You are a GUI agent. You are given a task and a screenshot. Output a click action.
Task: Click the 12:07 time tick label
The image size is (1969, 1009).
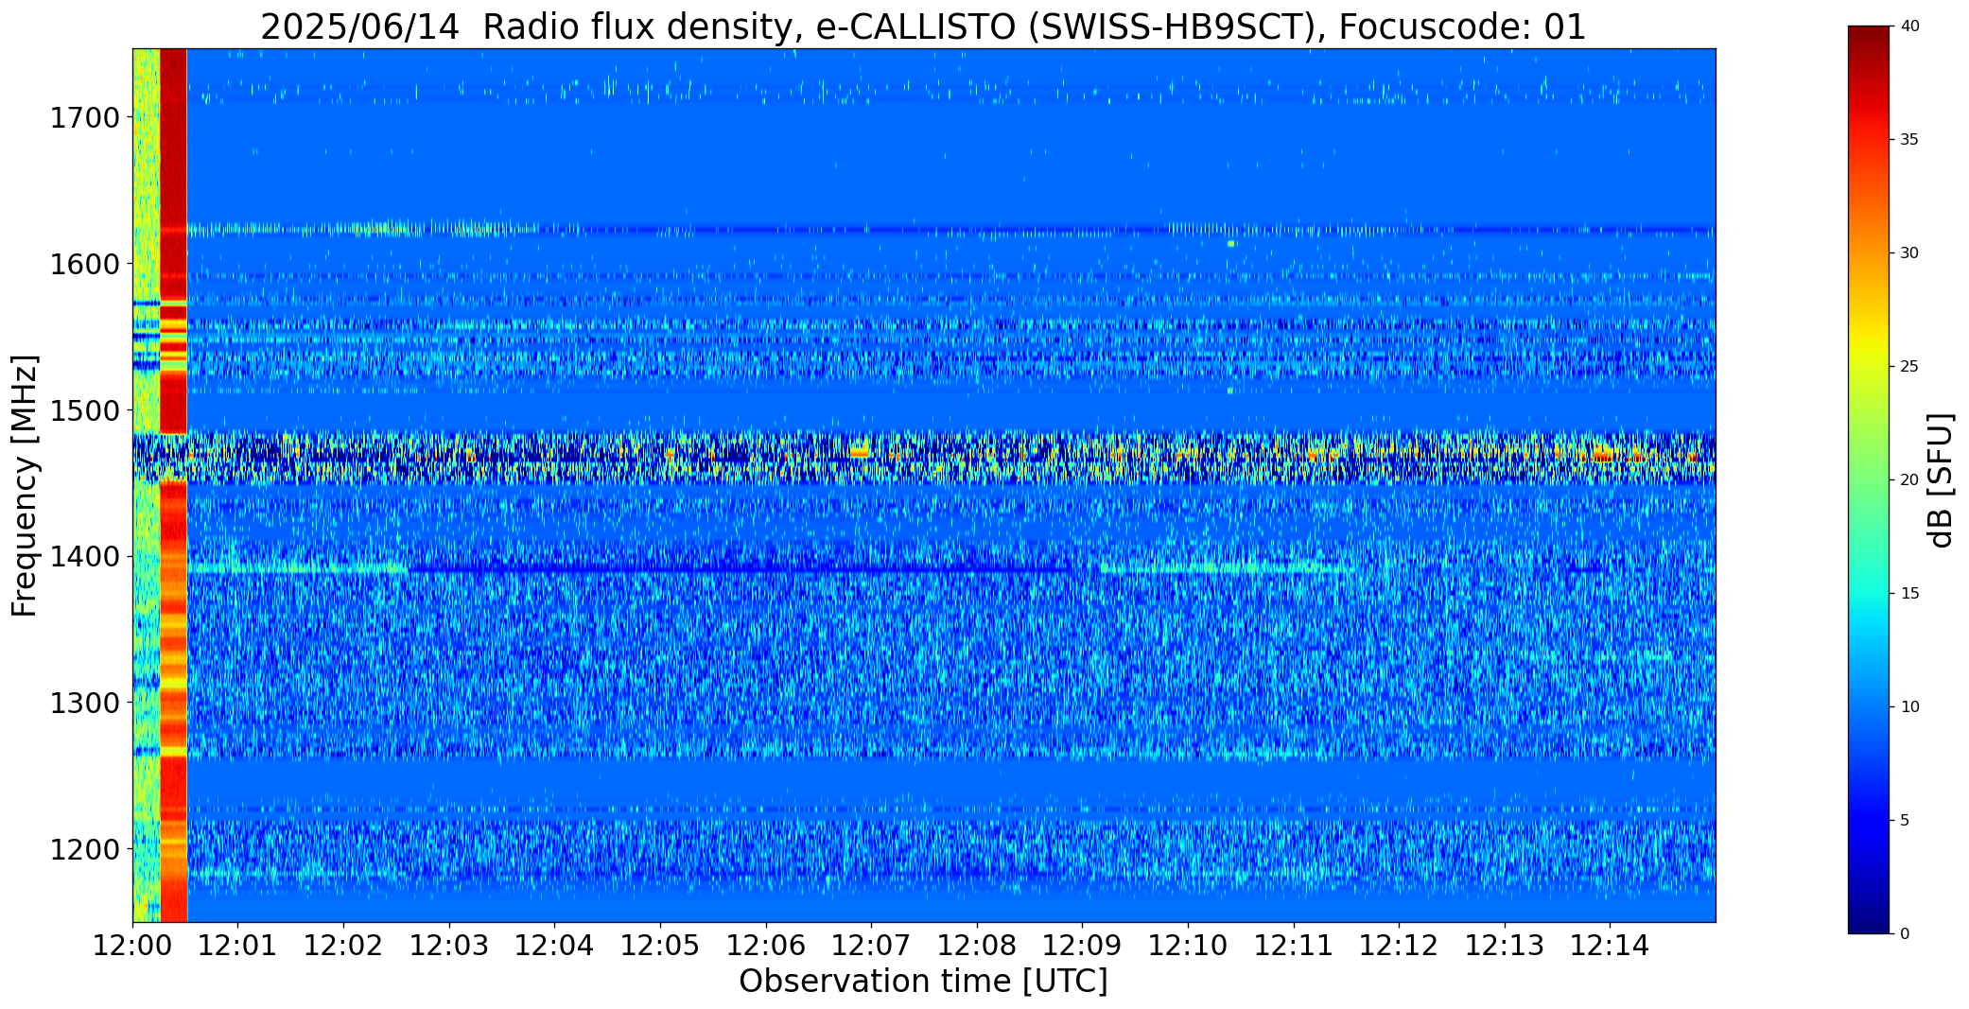[871, 946]
